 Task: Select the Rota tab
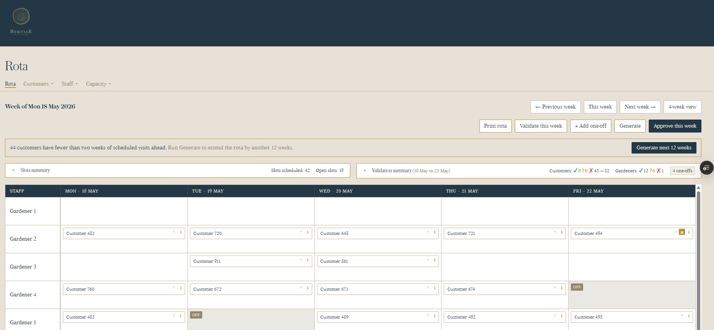tap(10, 84)
